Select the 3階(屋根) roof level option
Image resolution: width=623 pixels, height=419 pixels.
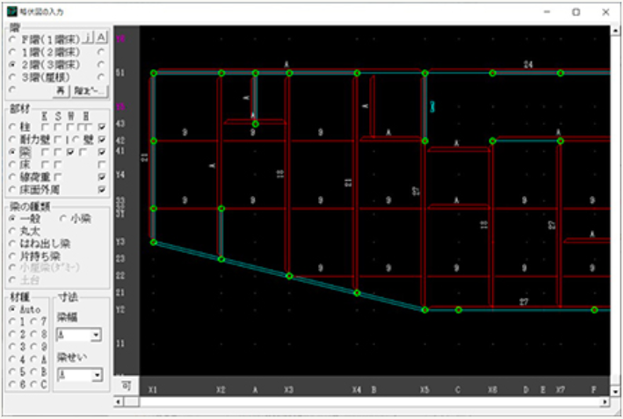pos(12,77)
